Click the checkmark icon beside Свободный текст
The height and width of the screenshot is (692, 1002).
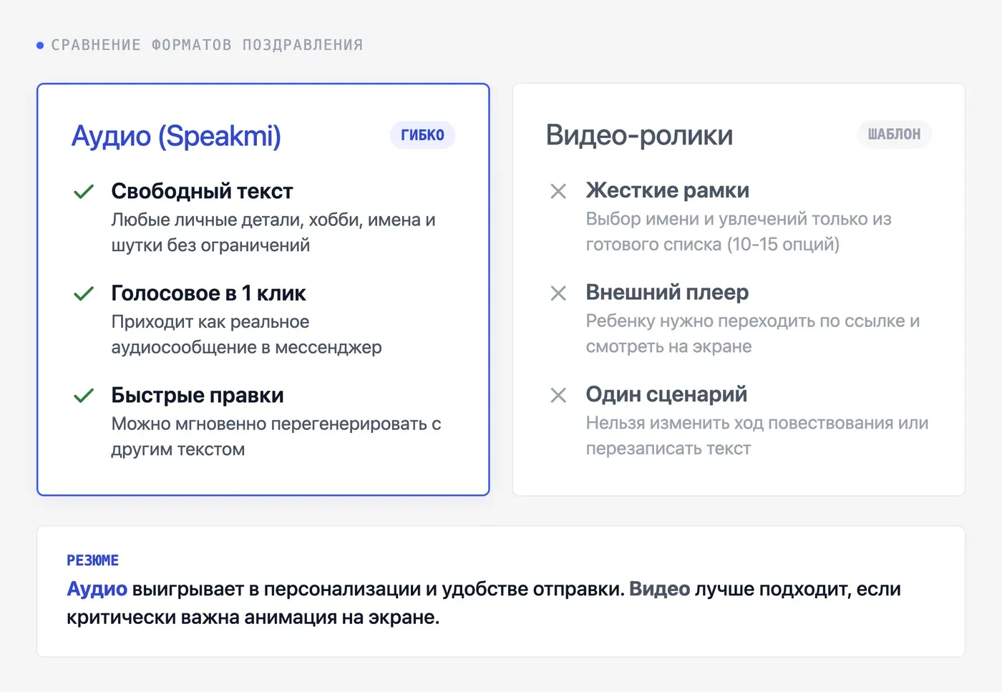[84, 192]
